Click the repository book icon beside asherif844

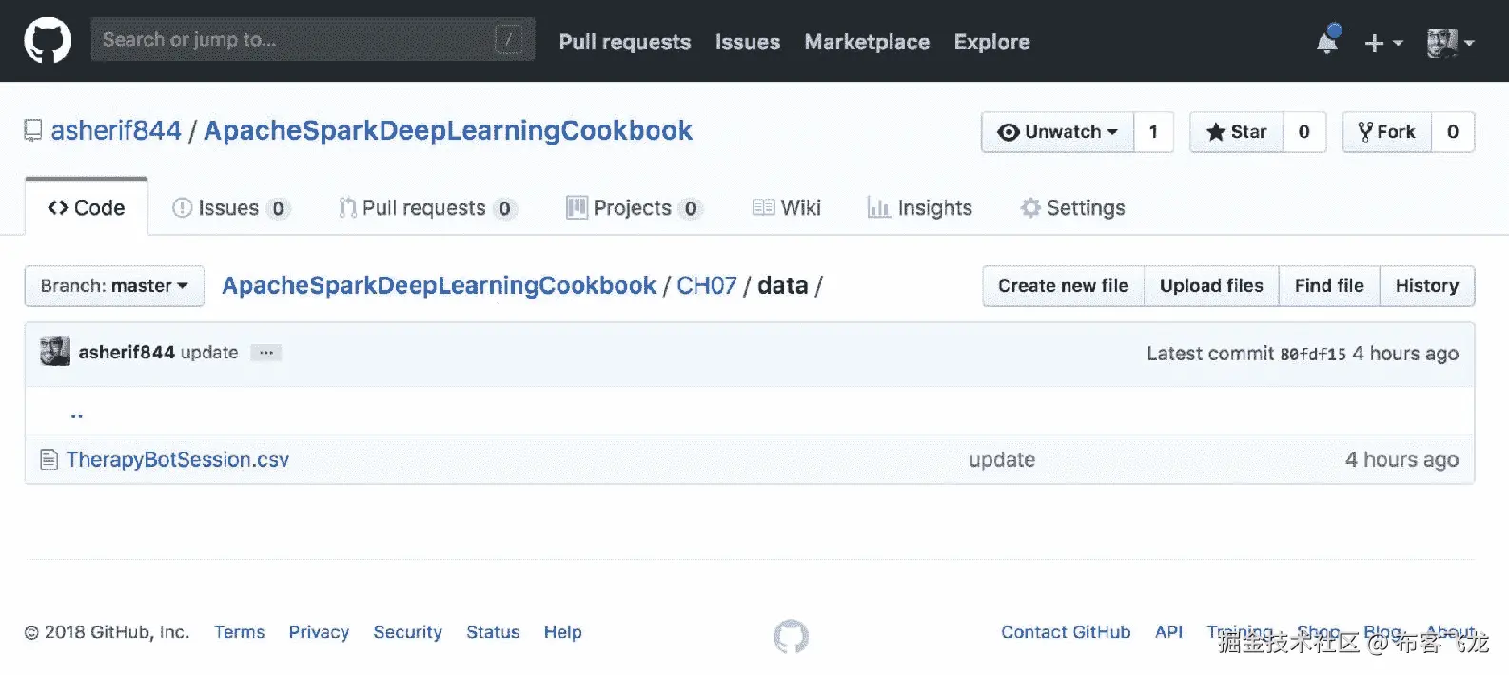pyautogui.click(x=33, y=130)
